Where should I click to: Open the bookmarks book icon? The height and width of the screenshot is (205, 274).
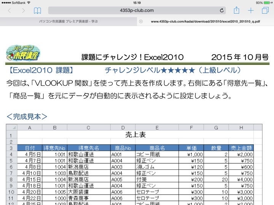37,11
